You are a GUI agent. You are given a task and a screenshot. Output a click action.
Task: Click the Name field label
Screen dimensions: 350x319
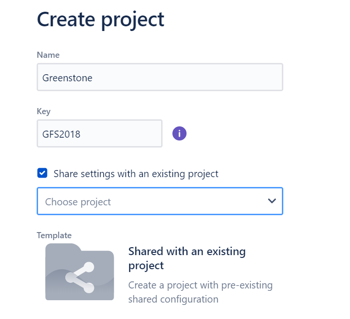(48, 55)
